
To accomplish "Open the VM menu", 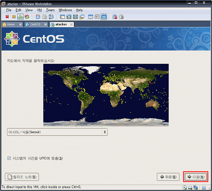I will pos(39,10).
